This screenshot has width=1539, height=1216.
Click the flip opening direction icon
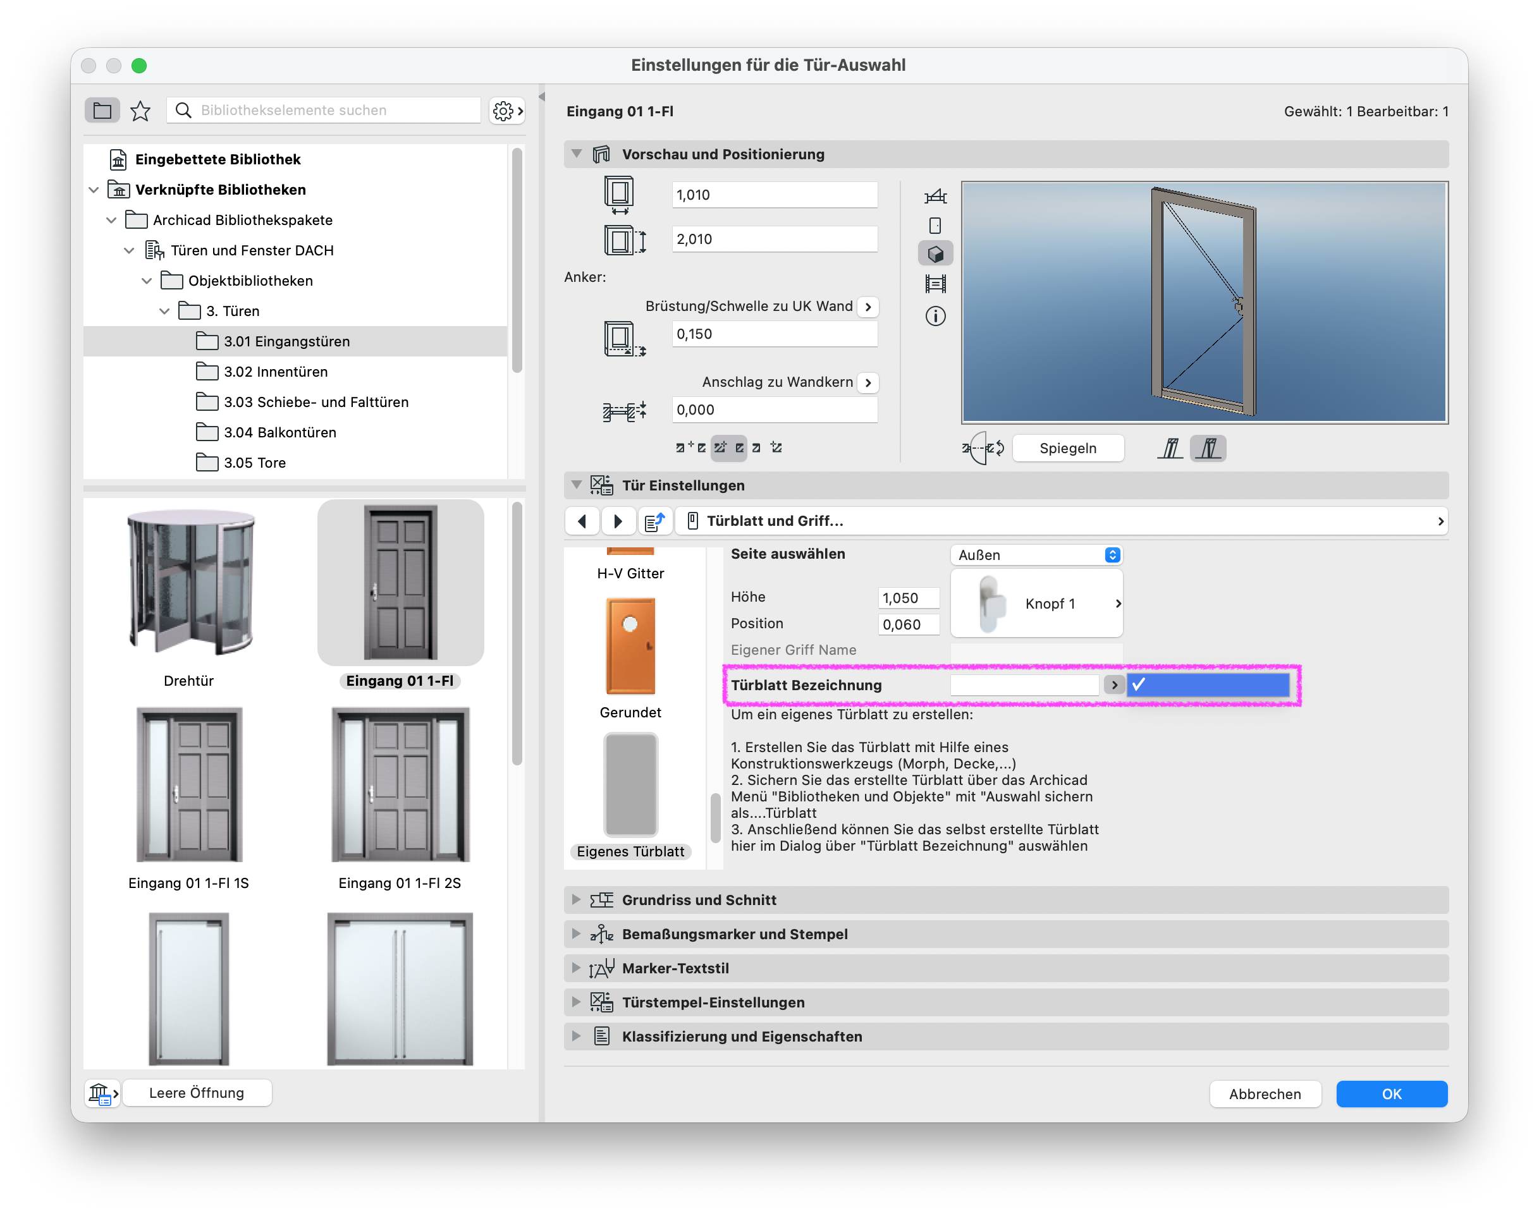point(983,449)
